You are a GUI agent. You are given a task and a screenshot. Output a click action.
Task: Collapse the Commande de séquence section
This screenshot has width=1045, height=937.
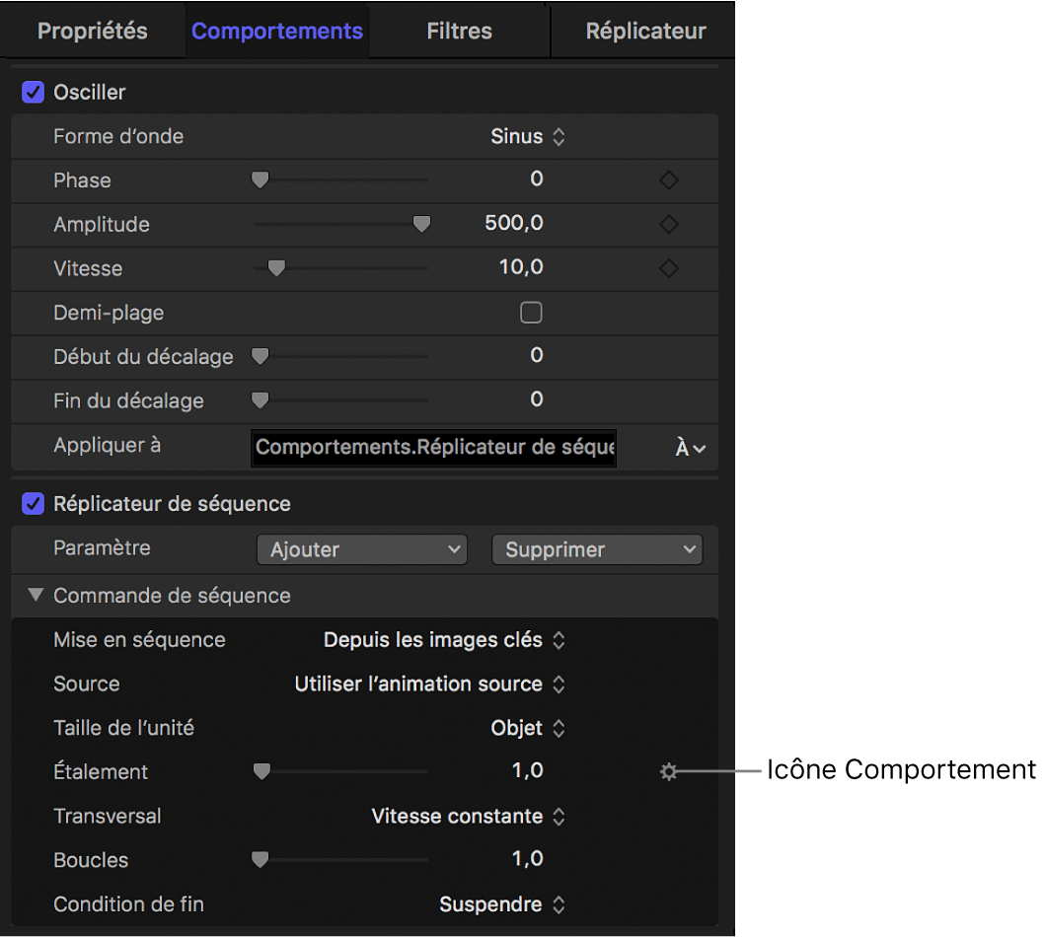(x=36, y=595)
